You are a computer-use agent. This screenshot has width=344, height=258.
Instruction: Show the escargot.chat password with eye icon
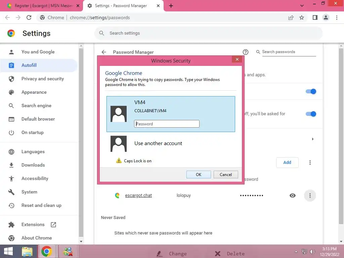[x=293, y=196]
